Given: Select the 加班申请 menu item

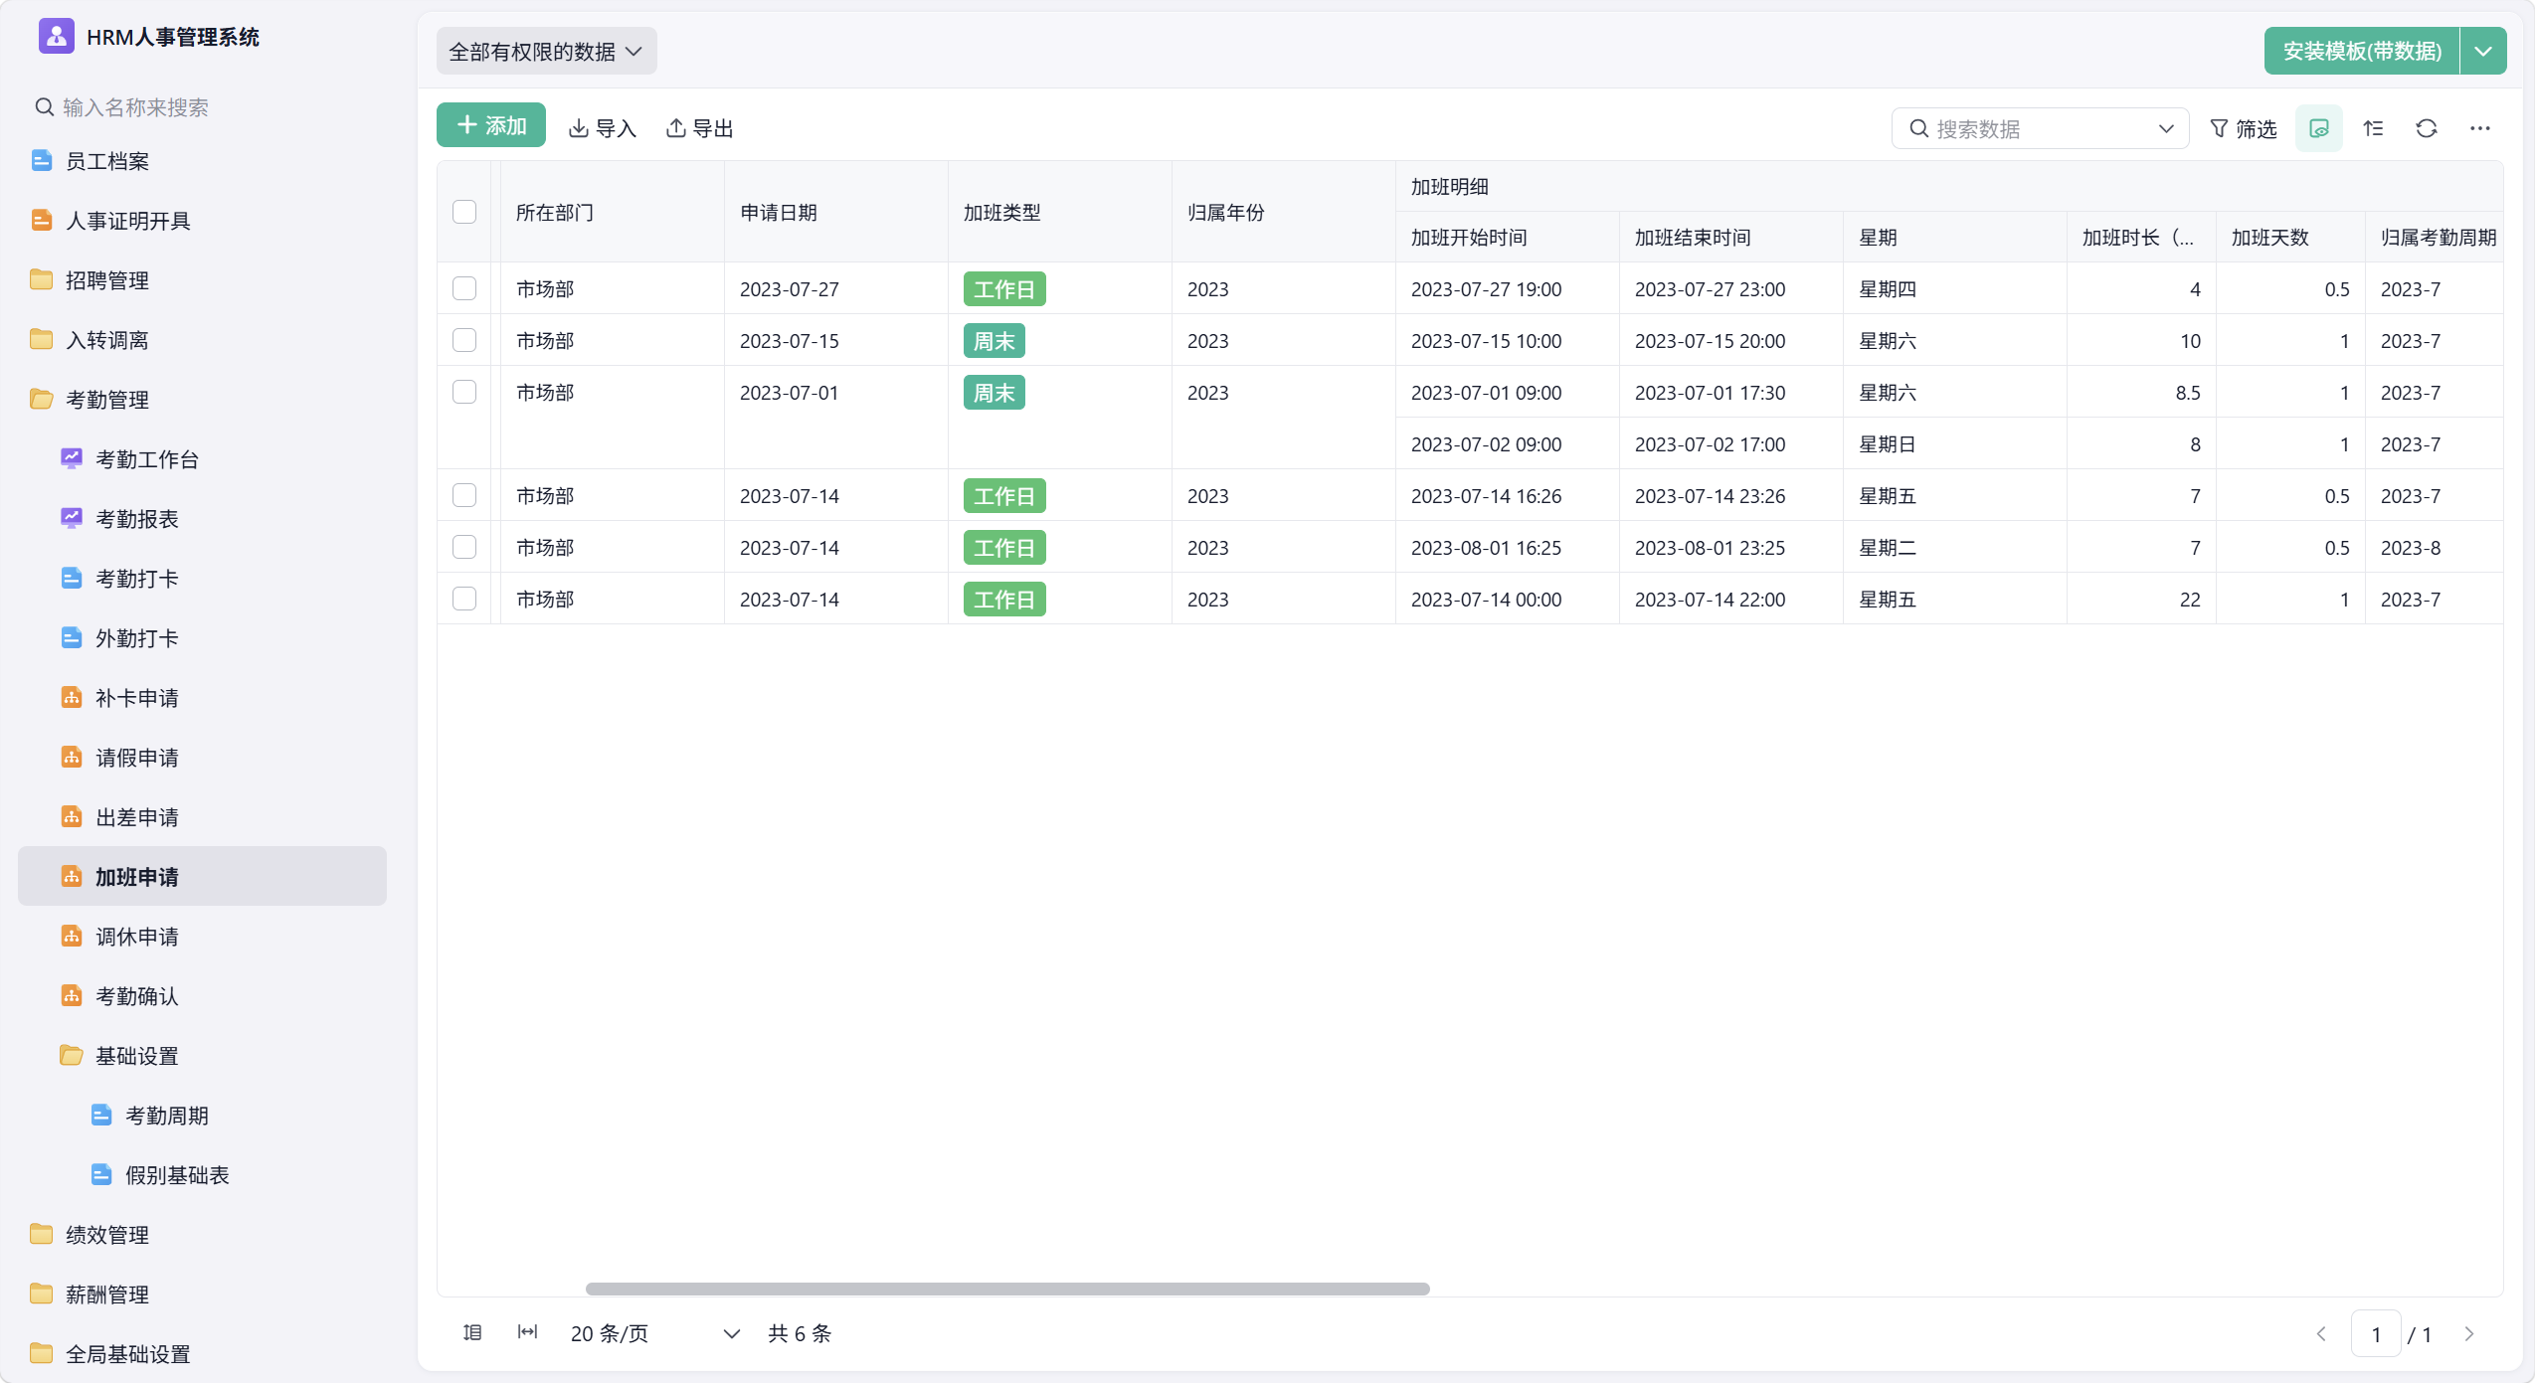Looking at the screenshot, I should pyautogui.click(x=203, y=876).
